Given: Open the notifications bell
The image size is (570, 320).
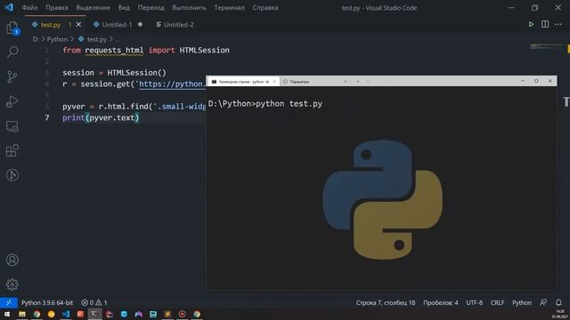Looking at the screenshot, I should pyautogui.click(x=558, y=302).
